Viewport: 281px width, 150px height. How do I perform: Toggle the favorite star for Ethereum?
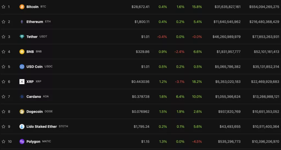[x=4, y=22]
